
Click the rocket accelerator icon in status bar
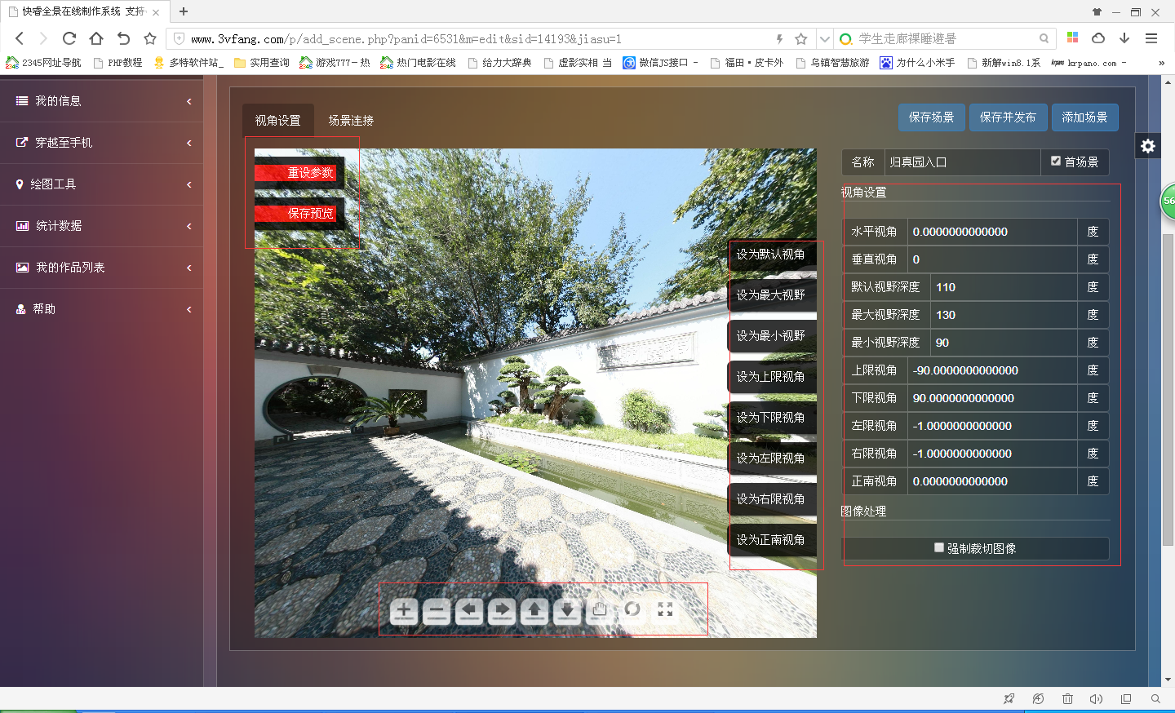click(1009, 699)
